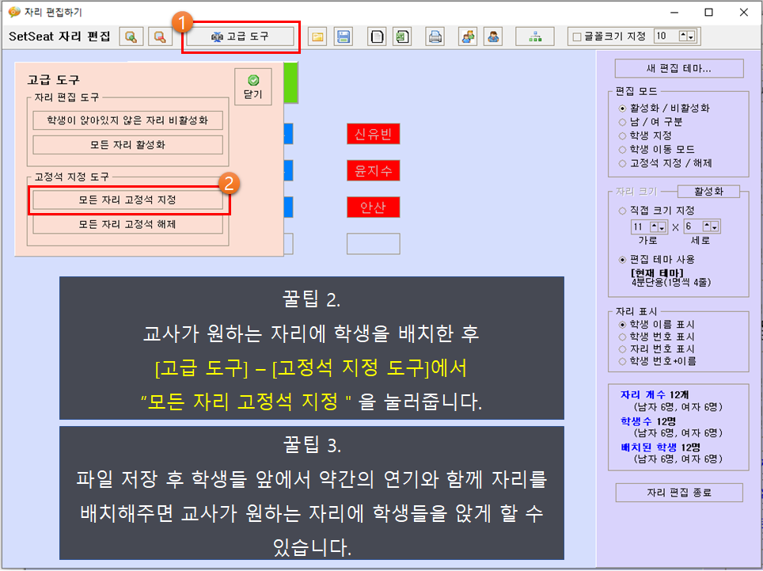
Task: Click the font size value field showing 10
Action: coord(666,36)
